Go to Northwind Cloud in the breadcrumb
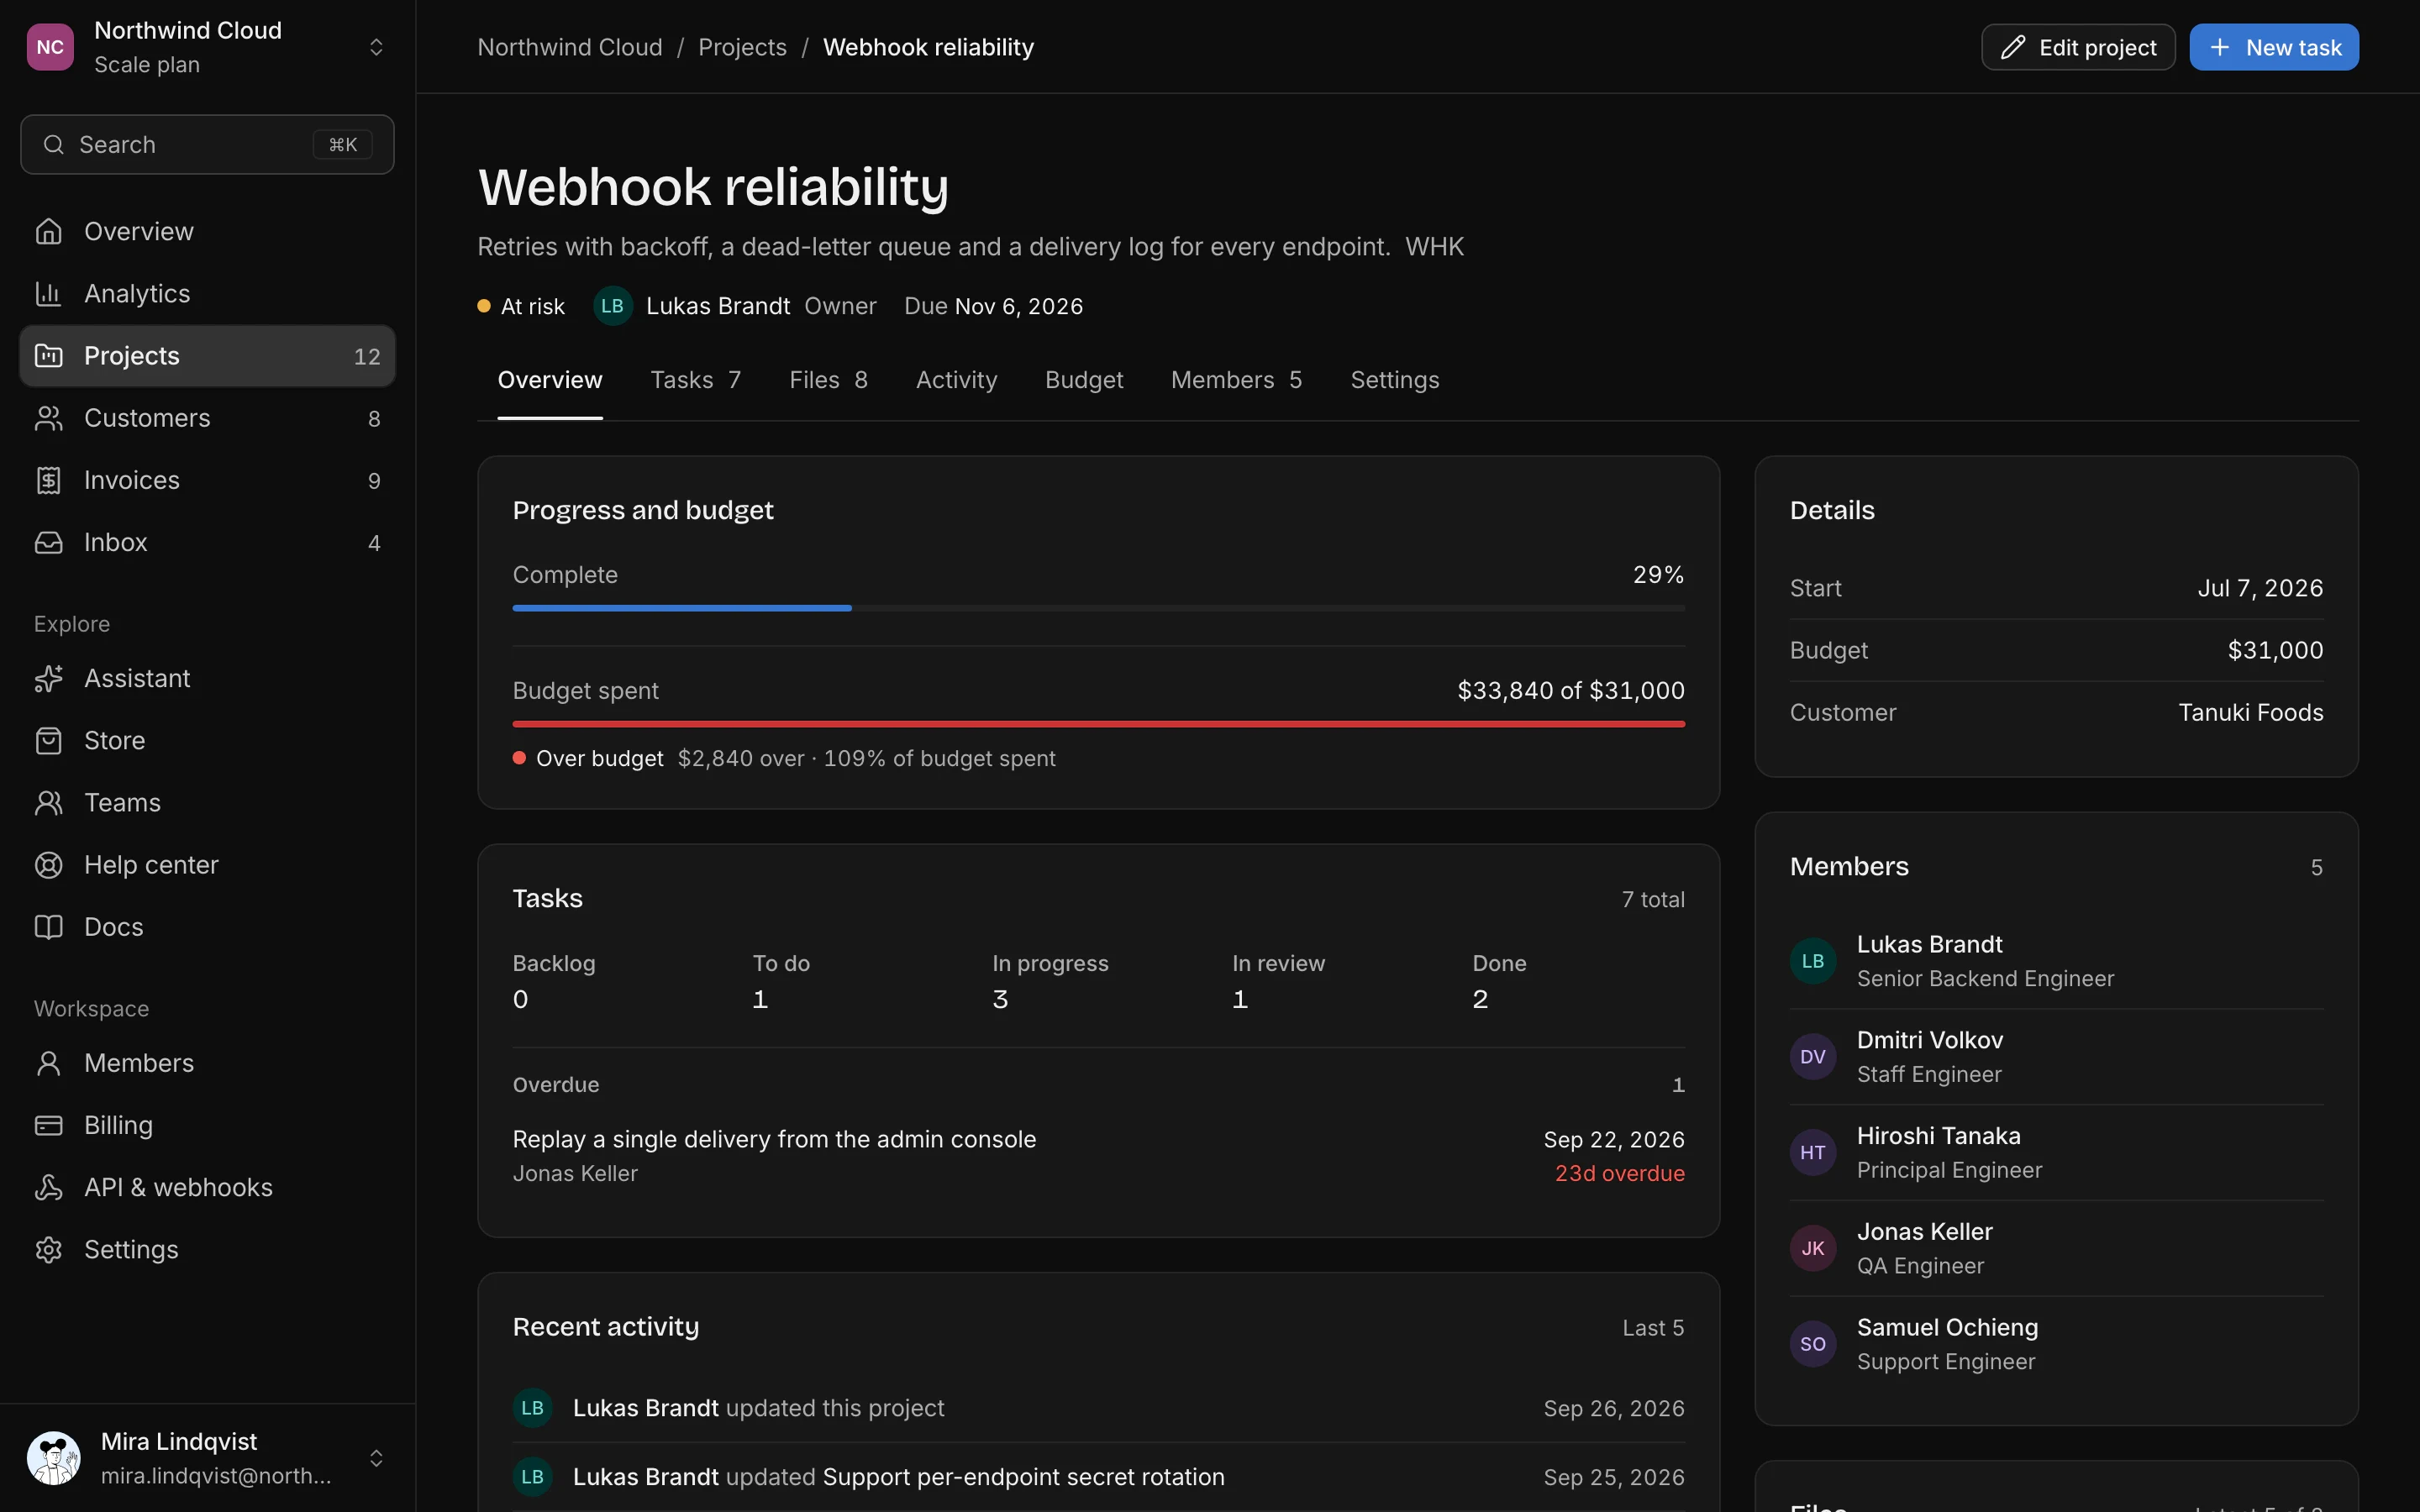Viewport: 2420px width, 1512px height. click(x=570, y=47)
